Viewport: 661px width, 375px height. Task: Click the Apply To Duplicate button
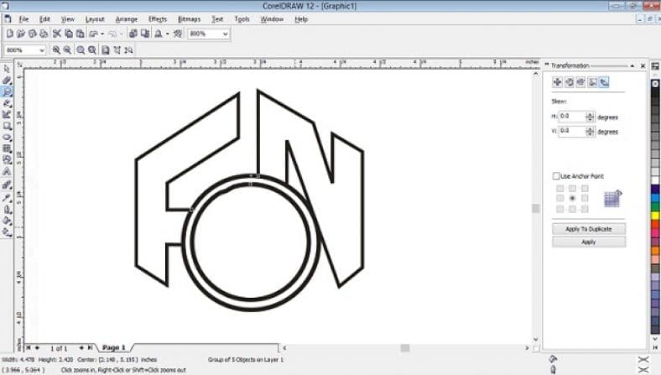point(589,229)
